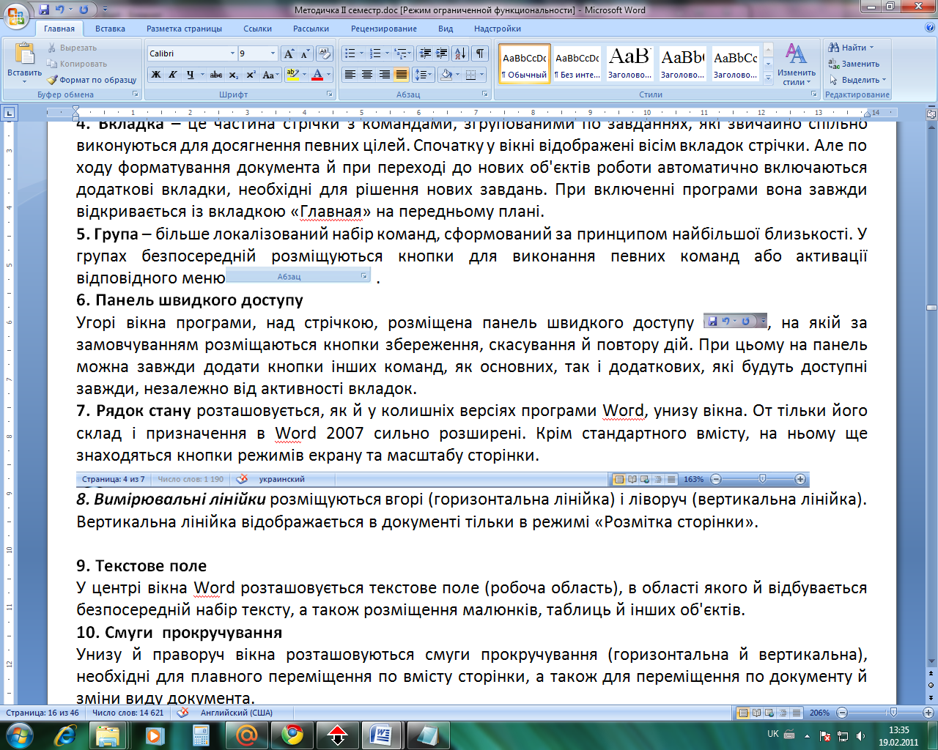The width and height of the screenshot is (938, 750).
Task: Click bulleted list icon
Action: pos(350,53)
